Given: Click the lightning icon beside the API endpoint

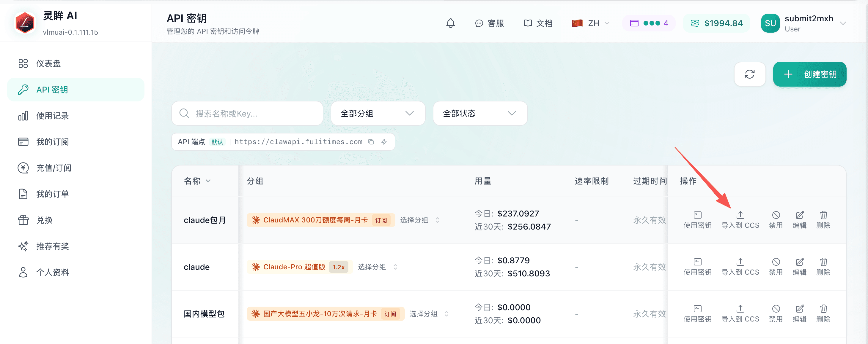Looking at the screenshot, I should [x=384, y=141].
